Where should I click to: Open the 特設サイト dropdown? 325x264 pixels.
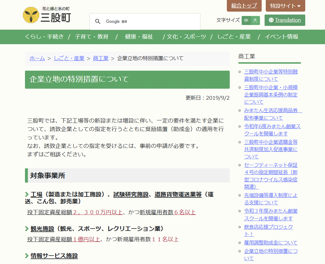[286, 6]
